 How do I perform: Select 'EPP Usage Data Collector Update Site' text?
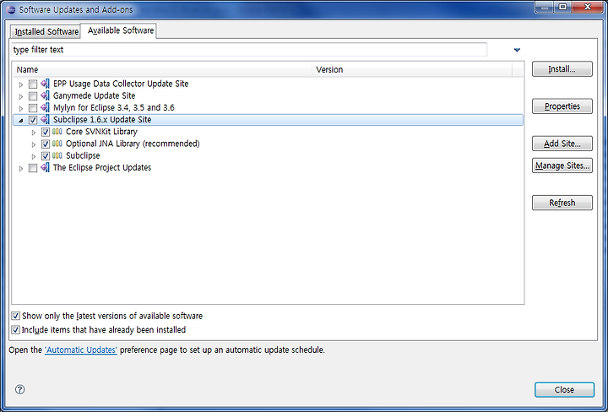121,84
